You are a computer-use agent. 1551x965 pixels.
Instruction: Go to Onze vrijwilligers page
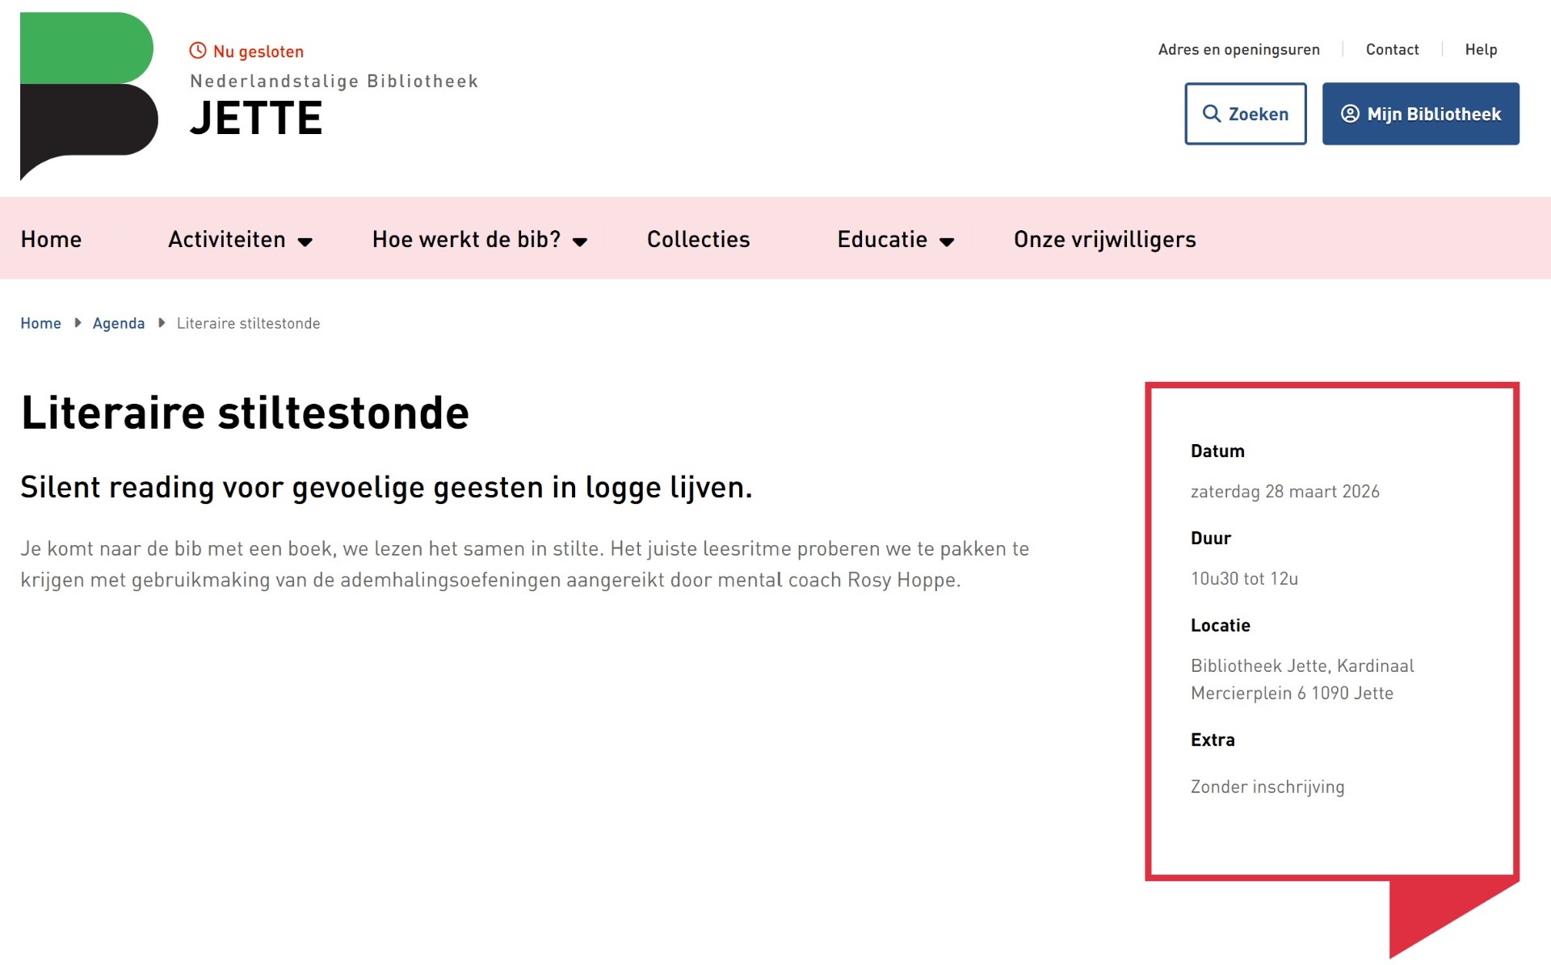1104,240
